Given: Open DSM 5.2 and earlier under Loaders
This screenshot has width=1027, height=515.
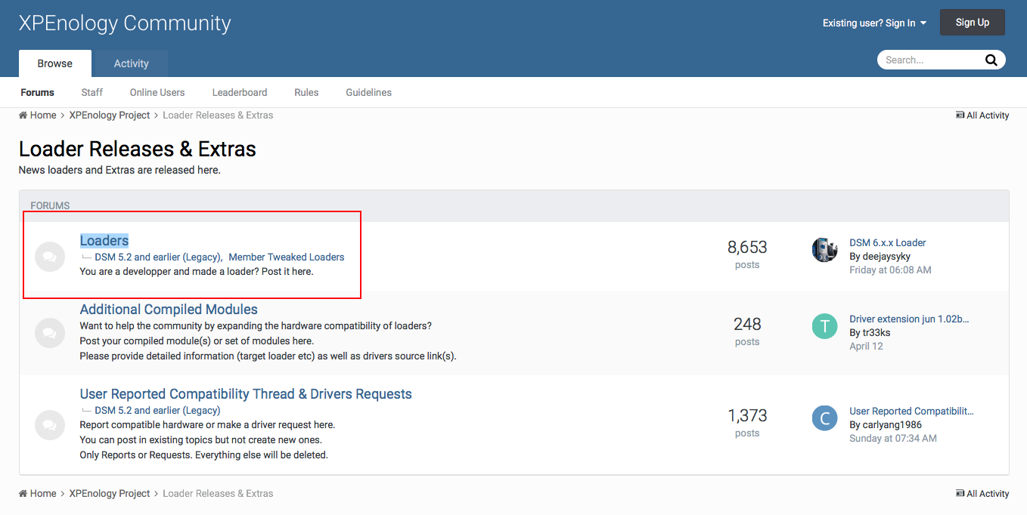Looking at the screenshot, I should coord(158,257).
